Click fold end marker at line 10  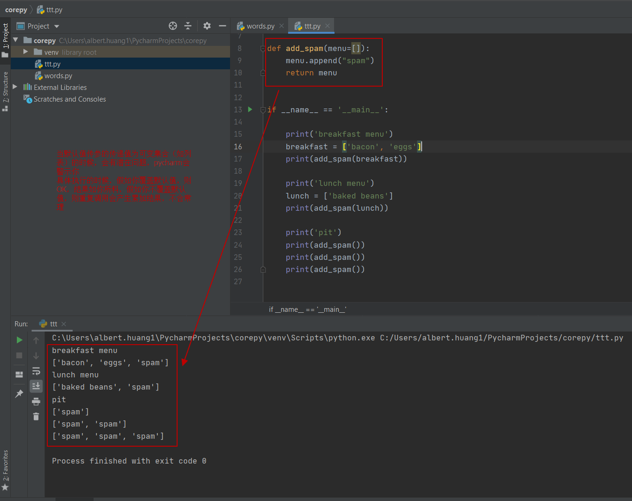[x=263, y=73]
